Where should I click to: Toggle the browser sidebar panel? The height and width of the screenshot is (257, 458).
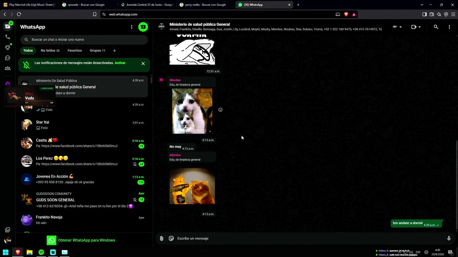pos(424,14)
